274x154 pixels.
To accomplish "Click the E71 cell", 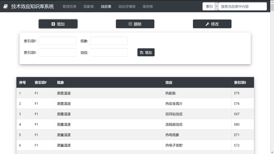I will click(242, 135).
